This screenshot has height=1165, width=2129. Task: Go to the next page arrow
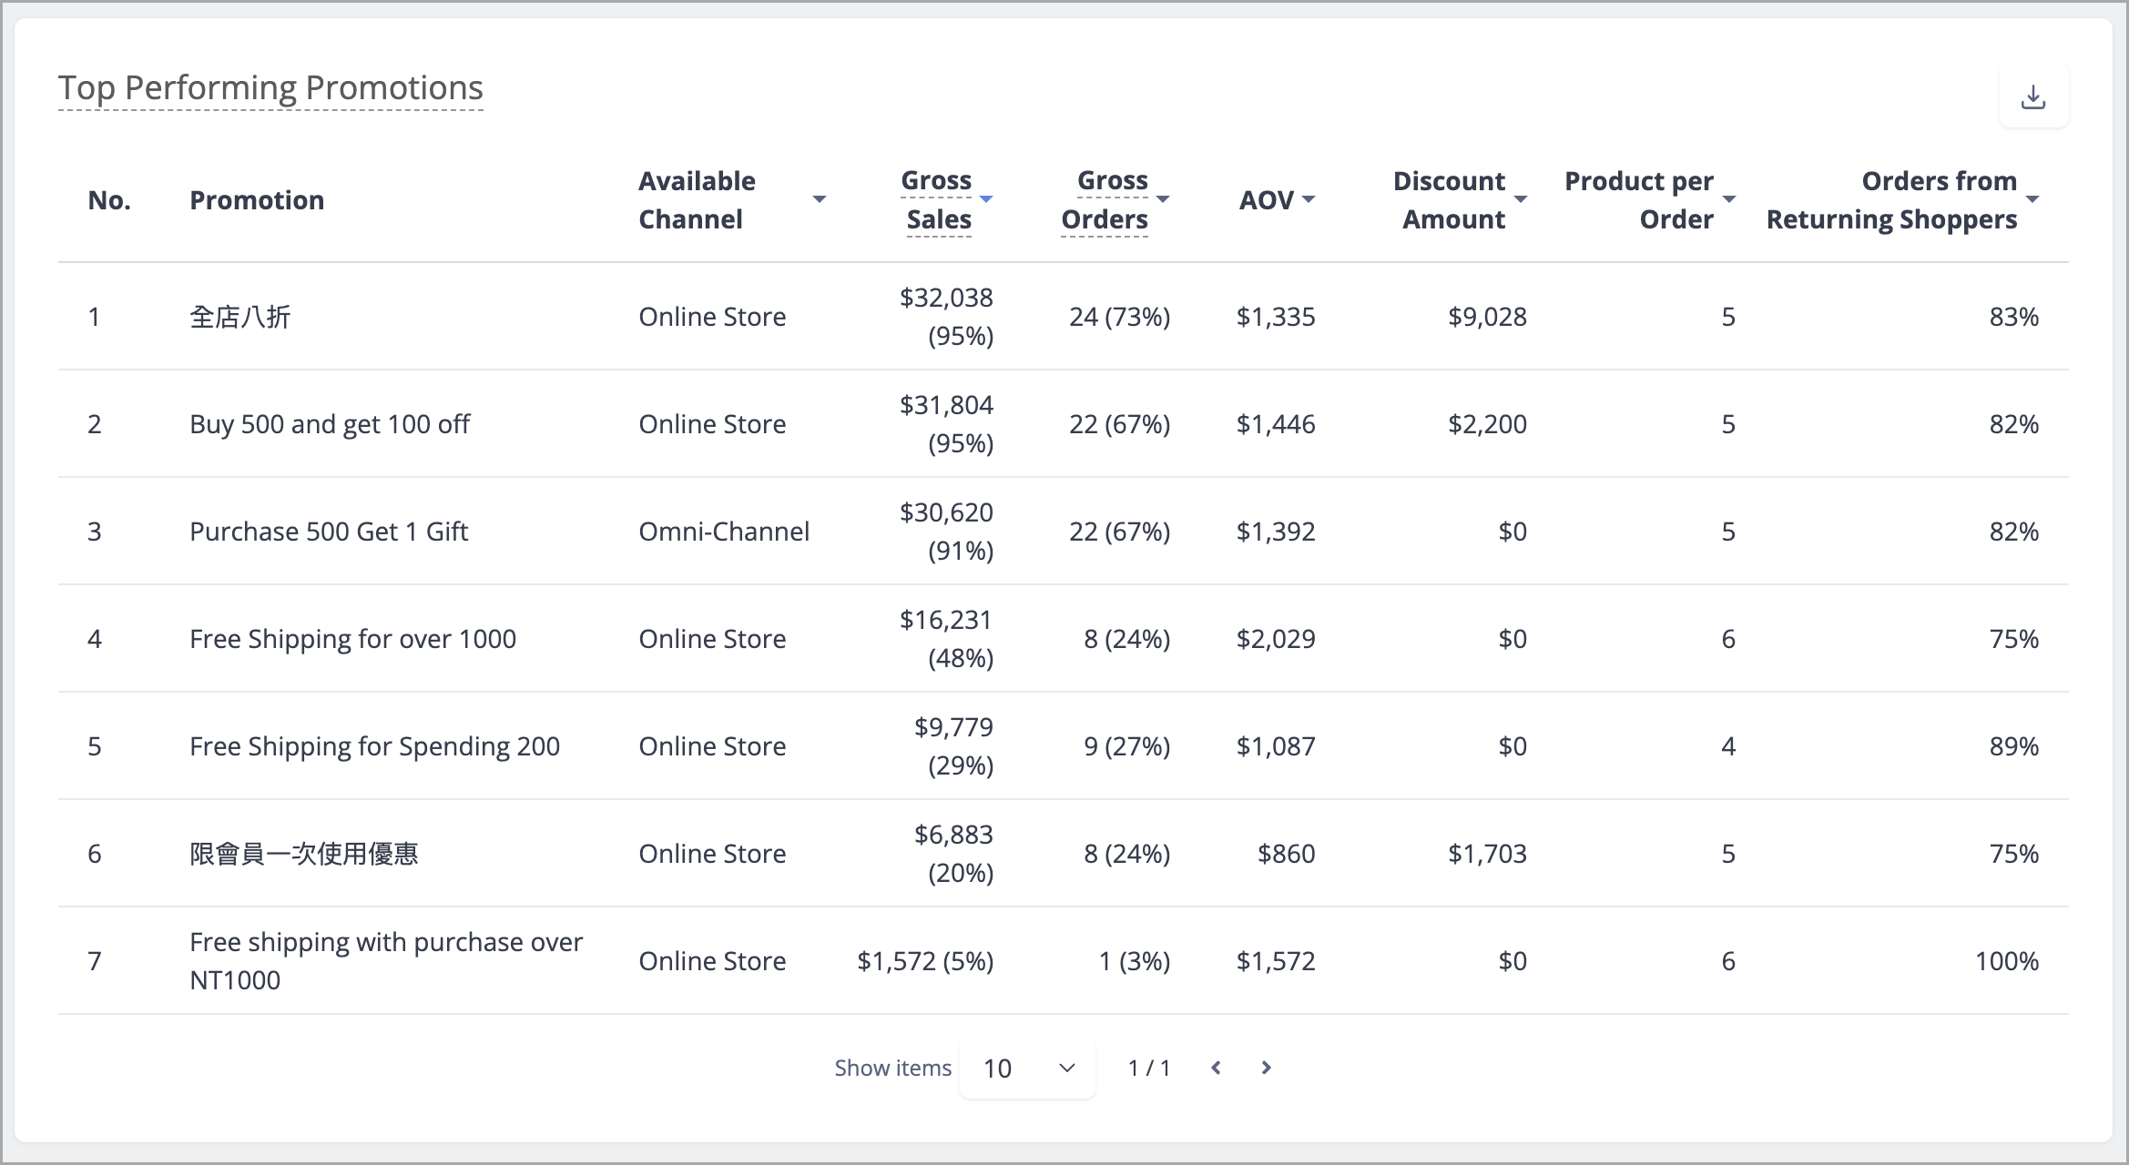click(x=1266, y=1068)
